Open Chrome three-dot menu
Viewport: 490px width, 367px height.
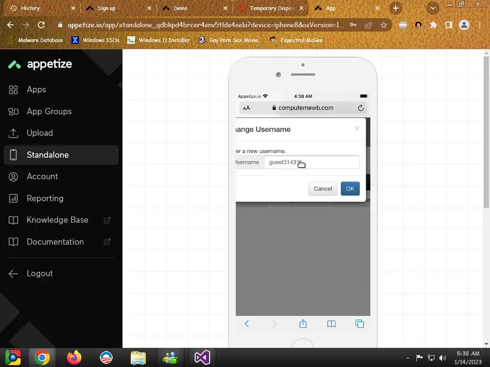[x=479, y=25]
